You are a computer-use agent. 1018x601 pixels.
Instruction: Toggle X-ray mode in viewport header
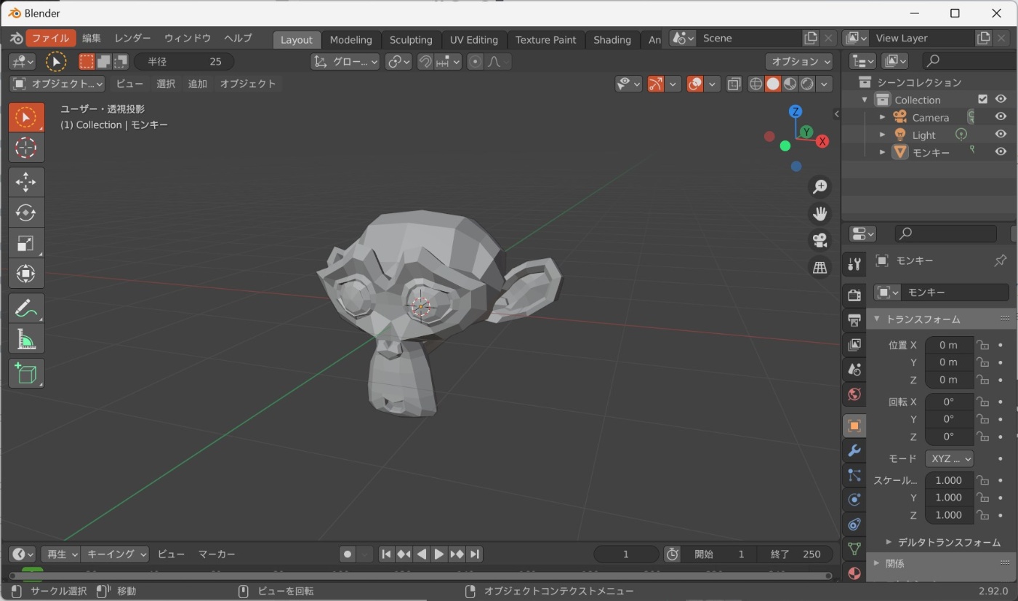734,84
